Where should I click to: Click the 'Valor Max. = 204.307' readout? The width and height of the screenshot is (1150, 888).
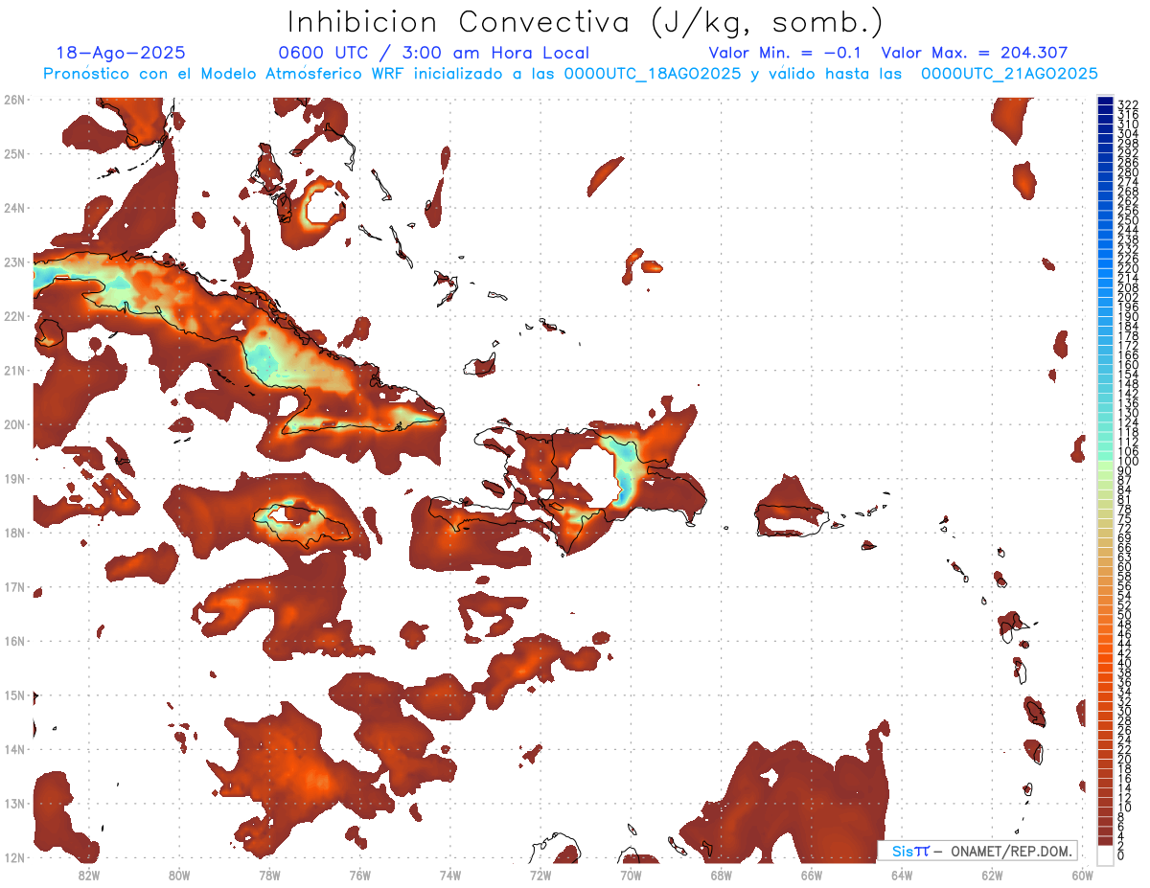point(974,53)
